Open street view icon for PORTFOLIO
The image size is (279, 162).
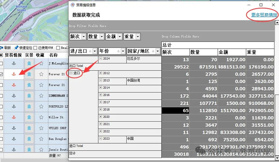[29, 107]
